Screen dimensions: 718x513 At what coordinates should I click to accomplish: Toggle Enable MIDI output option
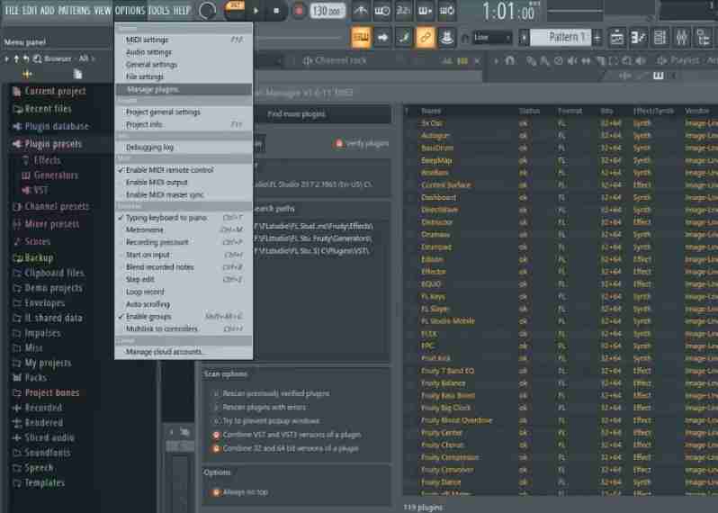[x=184, y=183]
